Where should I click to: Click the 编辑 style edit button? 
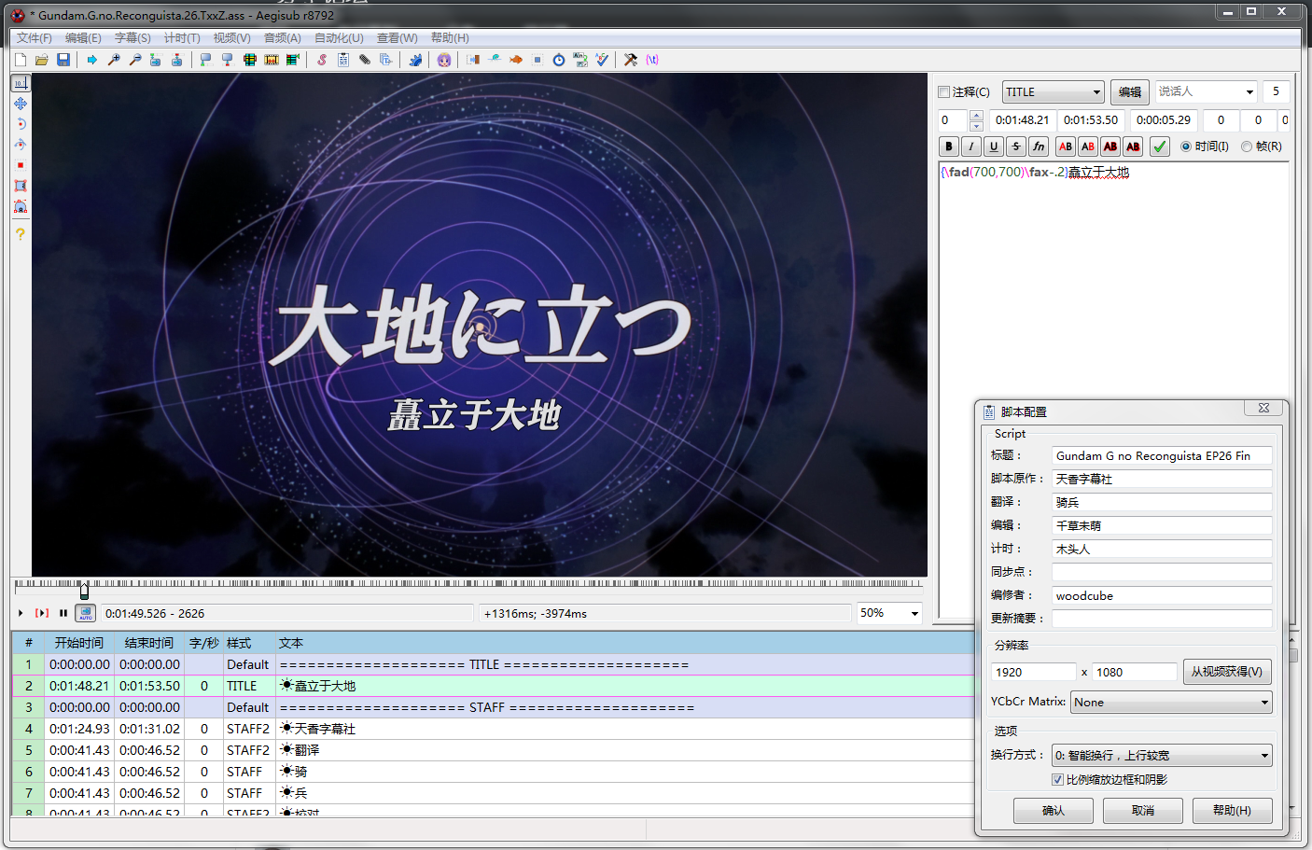[1130, 92]
